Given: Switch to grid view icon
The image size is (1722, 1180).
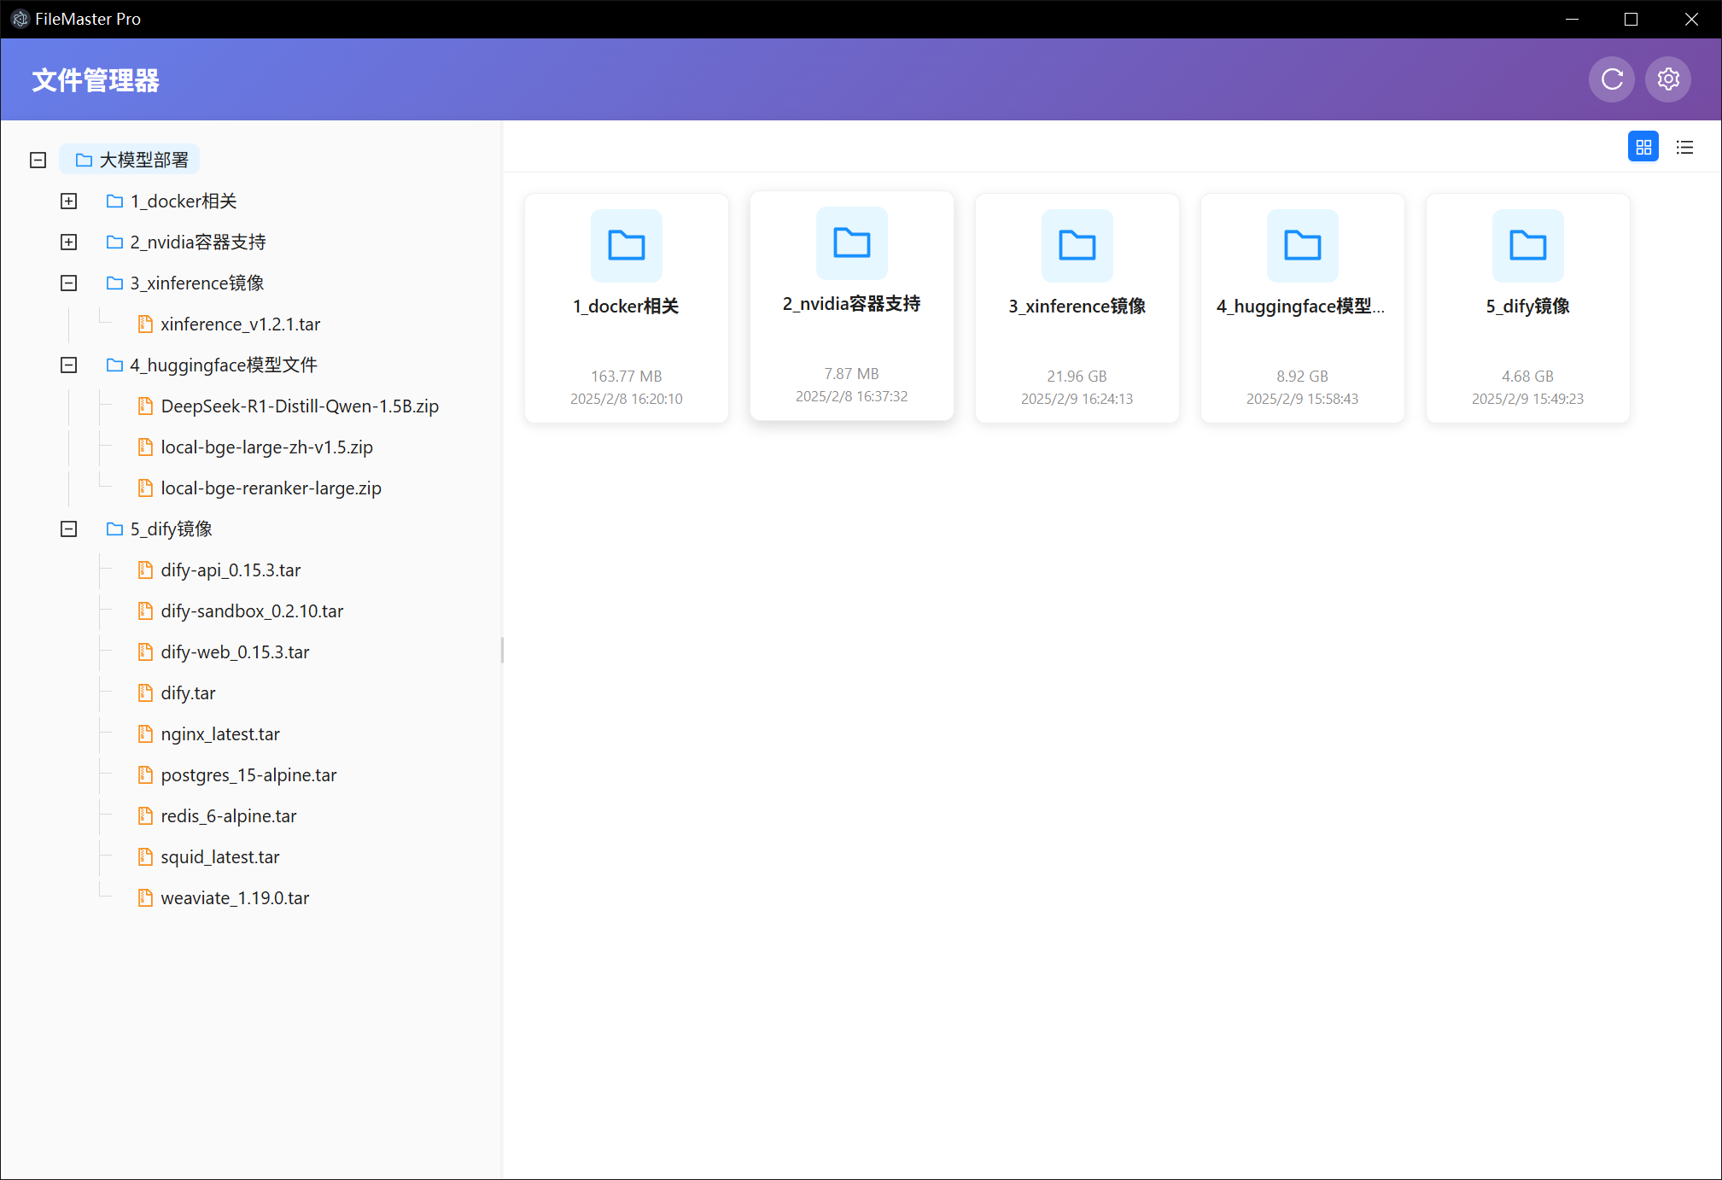Looking at the screenshot, I should click(x=1643, y=147).
